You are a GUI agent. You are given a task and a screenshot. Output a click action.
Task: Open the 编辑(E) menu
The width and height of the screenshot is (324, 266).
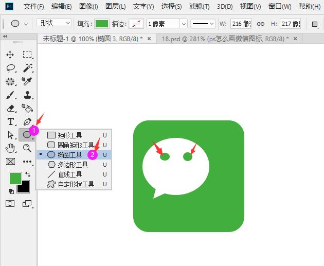coord(61,6)
